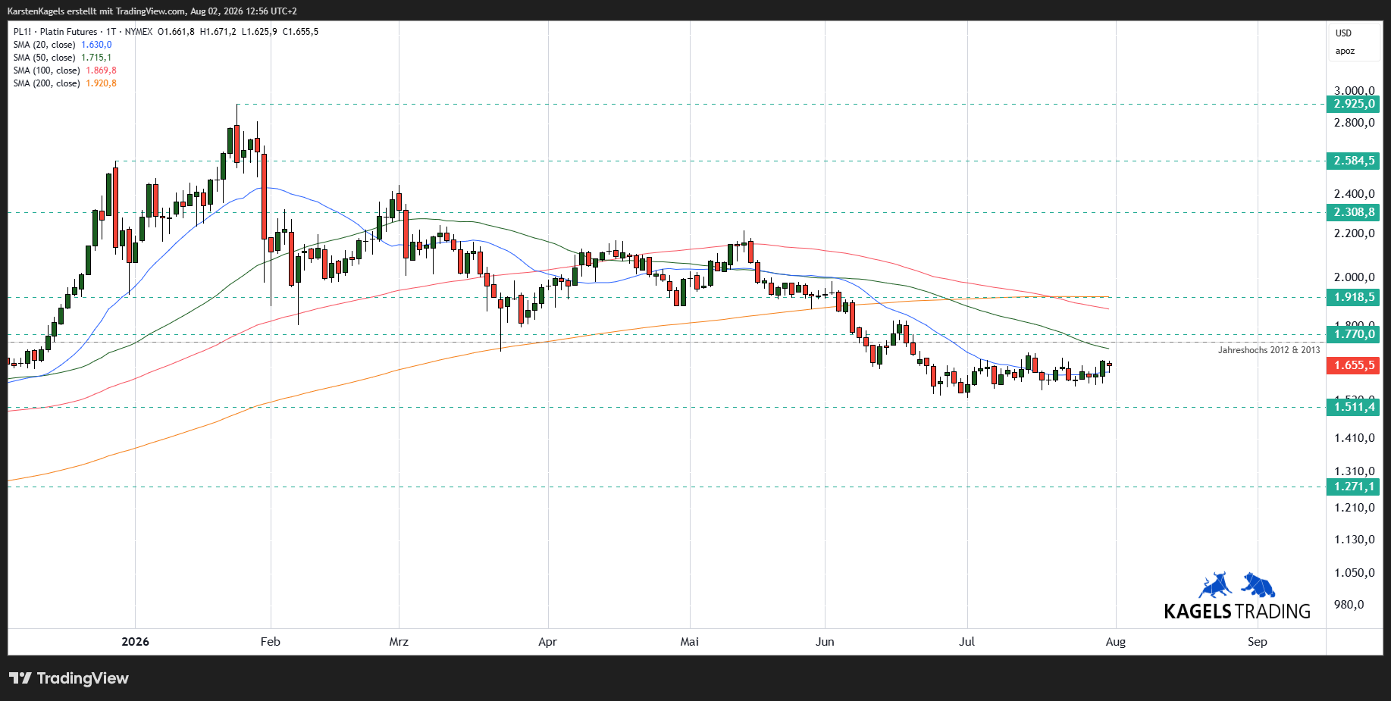Click the apoz label under USD
Screen dimensions: 1391x701
tap(1345, 52)
